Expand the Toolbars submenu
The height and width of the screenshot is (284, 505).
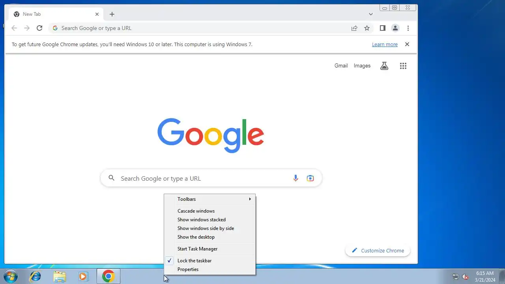[210, 199]
